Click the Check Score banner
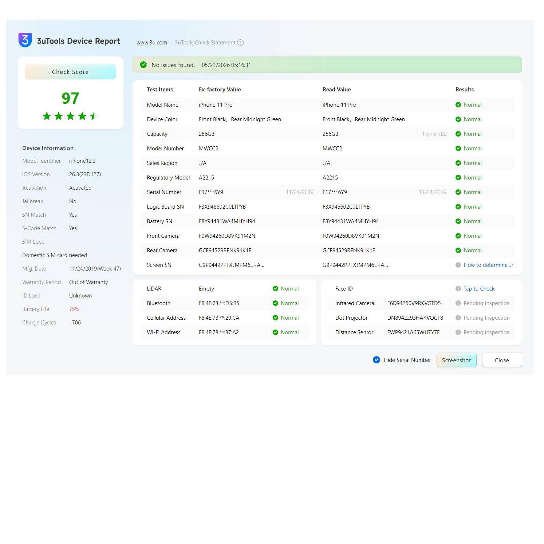The image size is (544, 544). (70, 72)
